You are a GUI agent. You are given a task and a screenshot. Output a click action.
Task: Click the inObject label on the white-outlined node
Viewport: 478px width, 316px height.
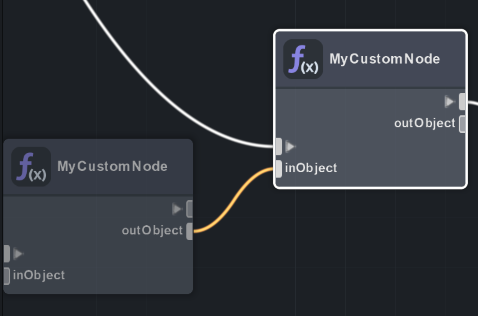[x=311, y=168]
